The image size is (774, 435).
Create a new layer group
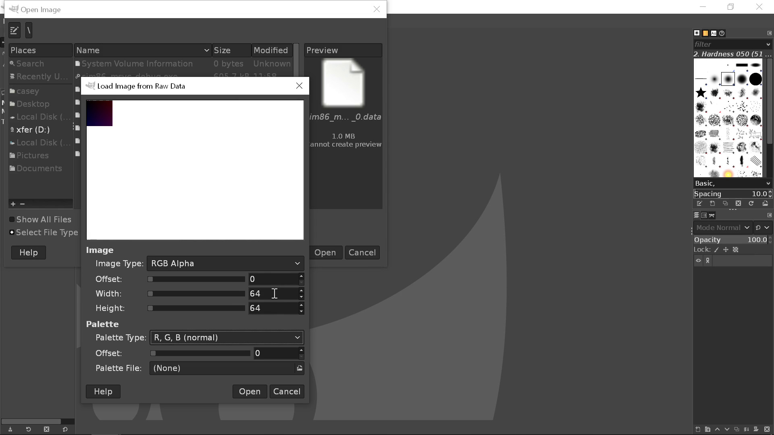(x=707, y=429)
